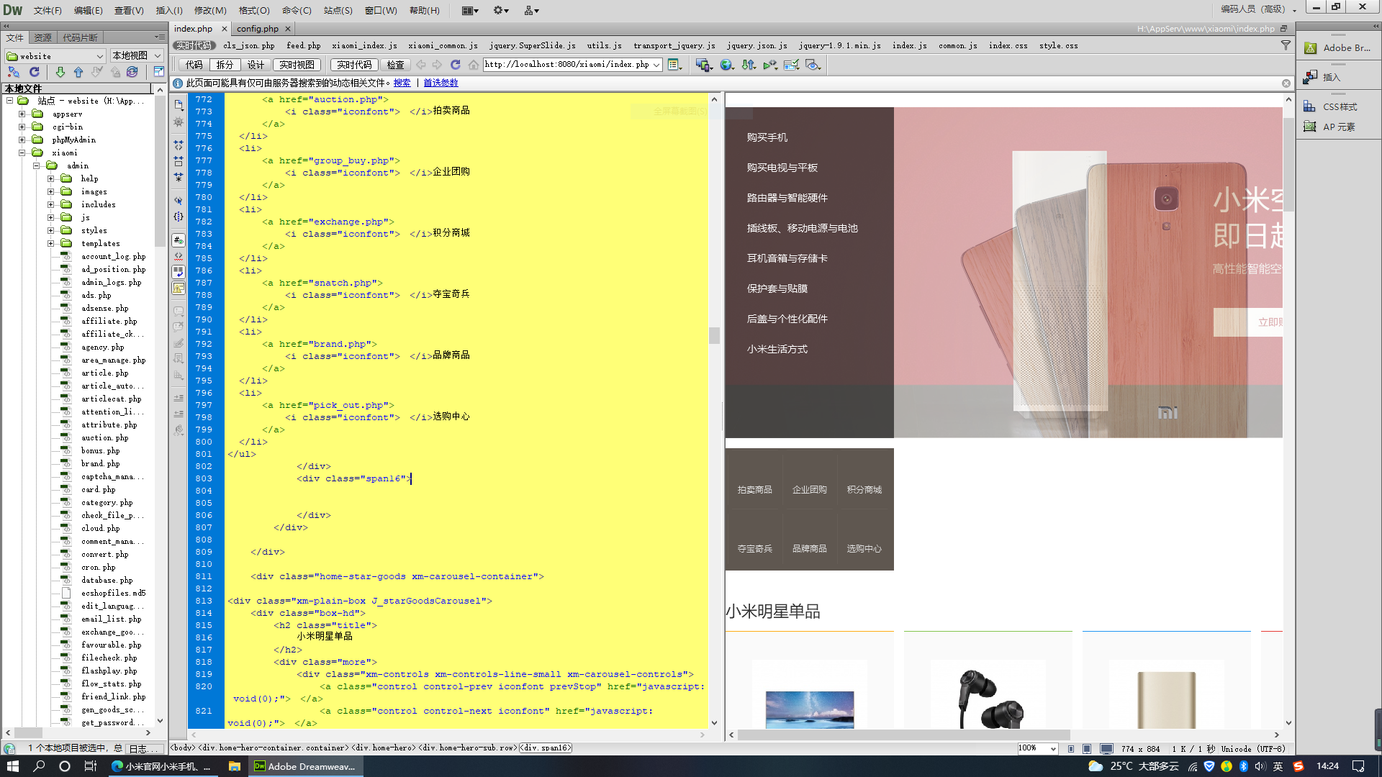
Task: Click the Filter related files funnel icon
Action: [x=1286, y=45]
